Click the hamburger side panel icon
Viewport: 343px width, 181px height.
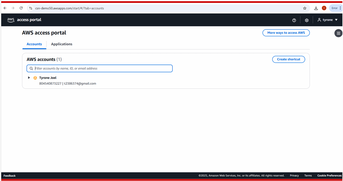pos(338,33)
